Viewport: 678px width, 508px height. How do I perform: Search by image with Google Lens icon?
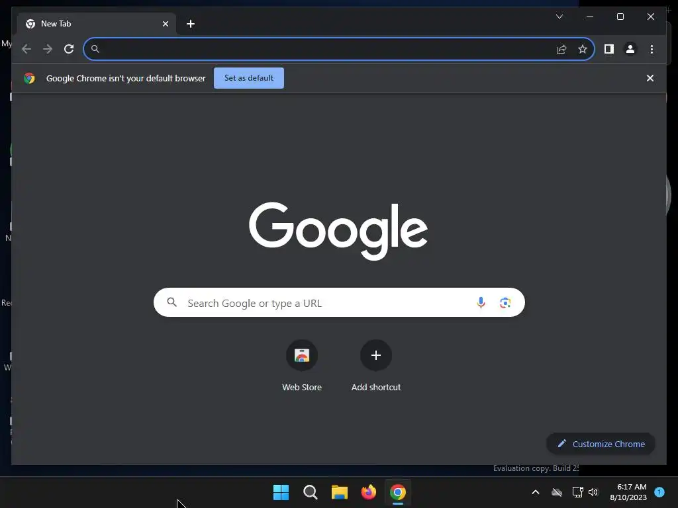pyautogui.click(x=505, y=302)
